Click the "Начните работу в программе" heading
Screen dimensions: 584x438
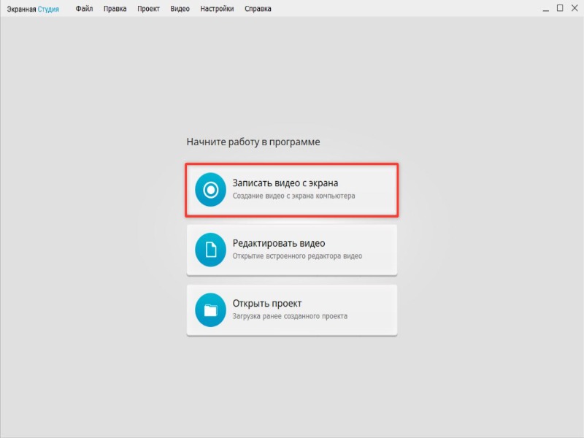pos(253,142)
